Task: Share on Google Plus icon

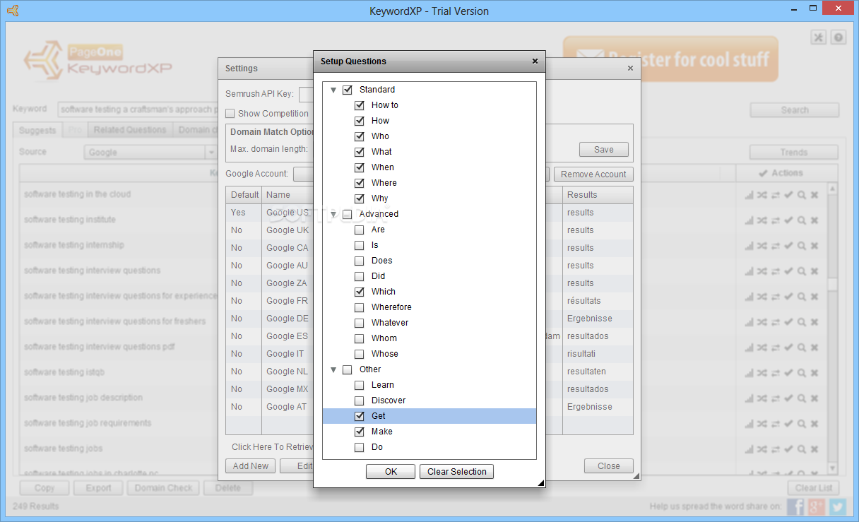Action: pos(817,506)
